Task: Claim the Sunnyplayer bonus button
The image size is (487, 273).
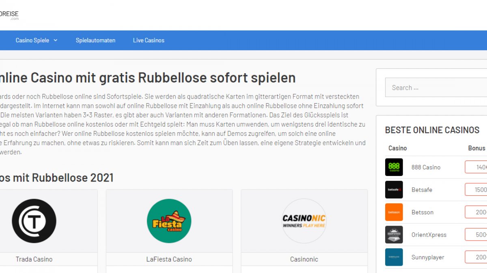Action: click(x=476, y=257)
